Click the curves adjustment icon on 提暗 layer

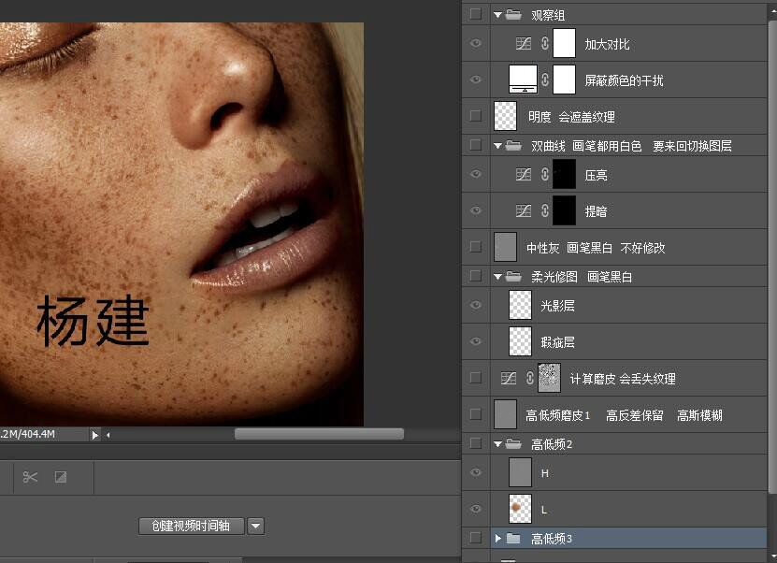coord(524,210)
